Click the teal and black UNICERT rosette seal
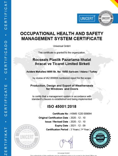 (100, 138)
